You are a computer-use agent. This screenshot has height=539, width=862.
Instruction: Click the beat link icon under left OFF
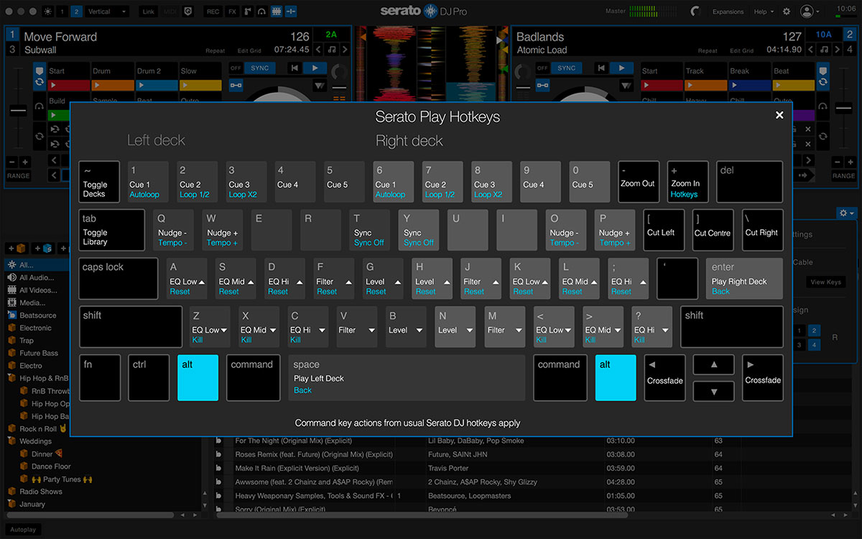coord(236,85)
